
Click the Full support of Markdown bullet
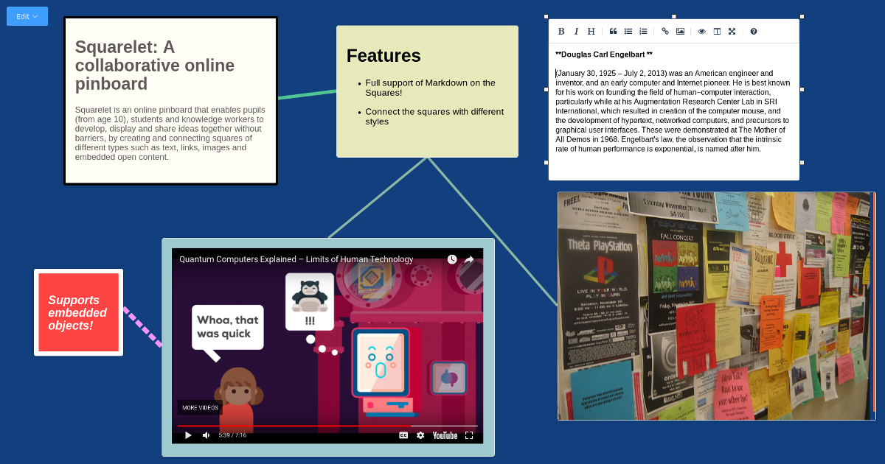431,88
